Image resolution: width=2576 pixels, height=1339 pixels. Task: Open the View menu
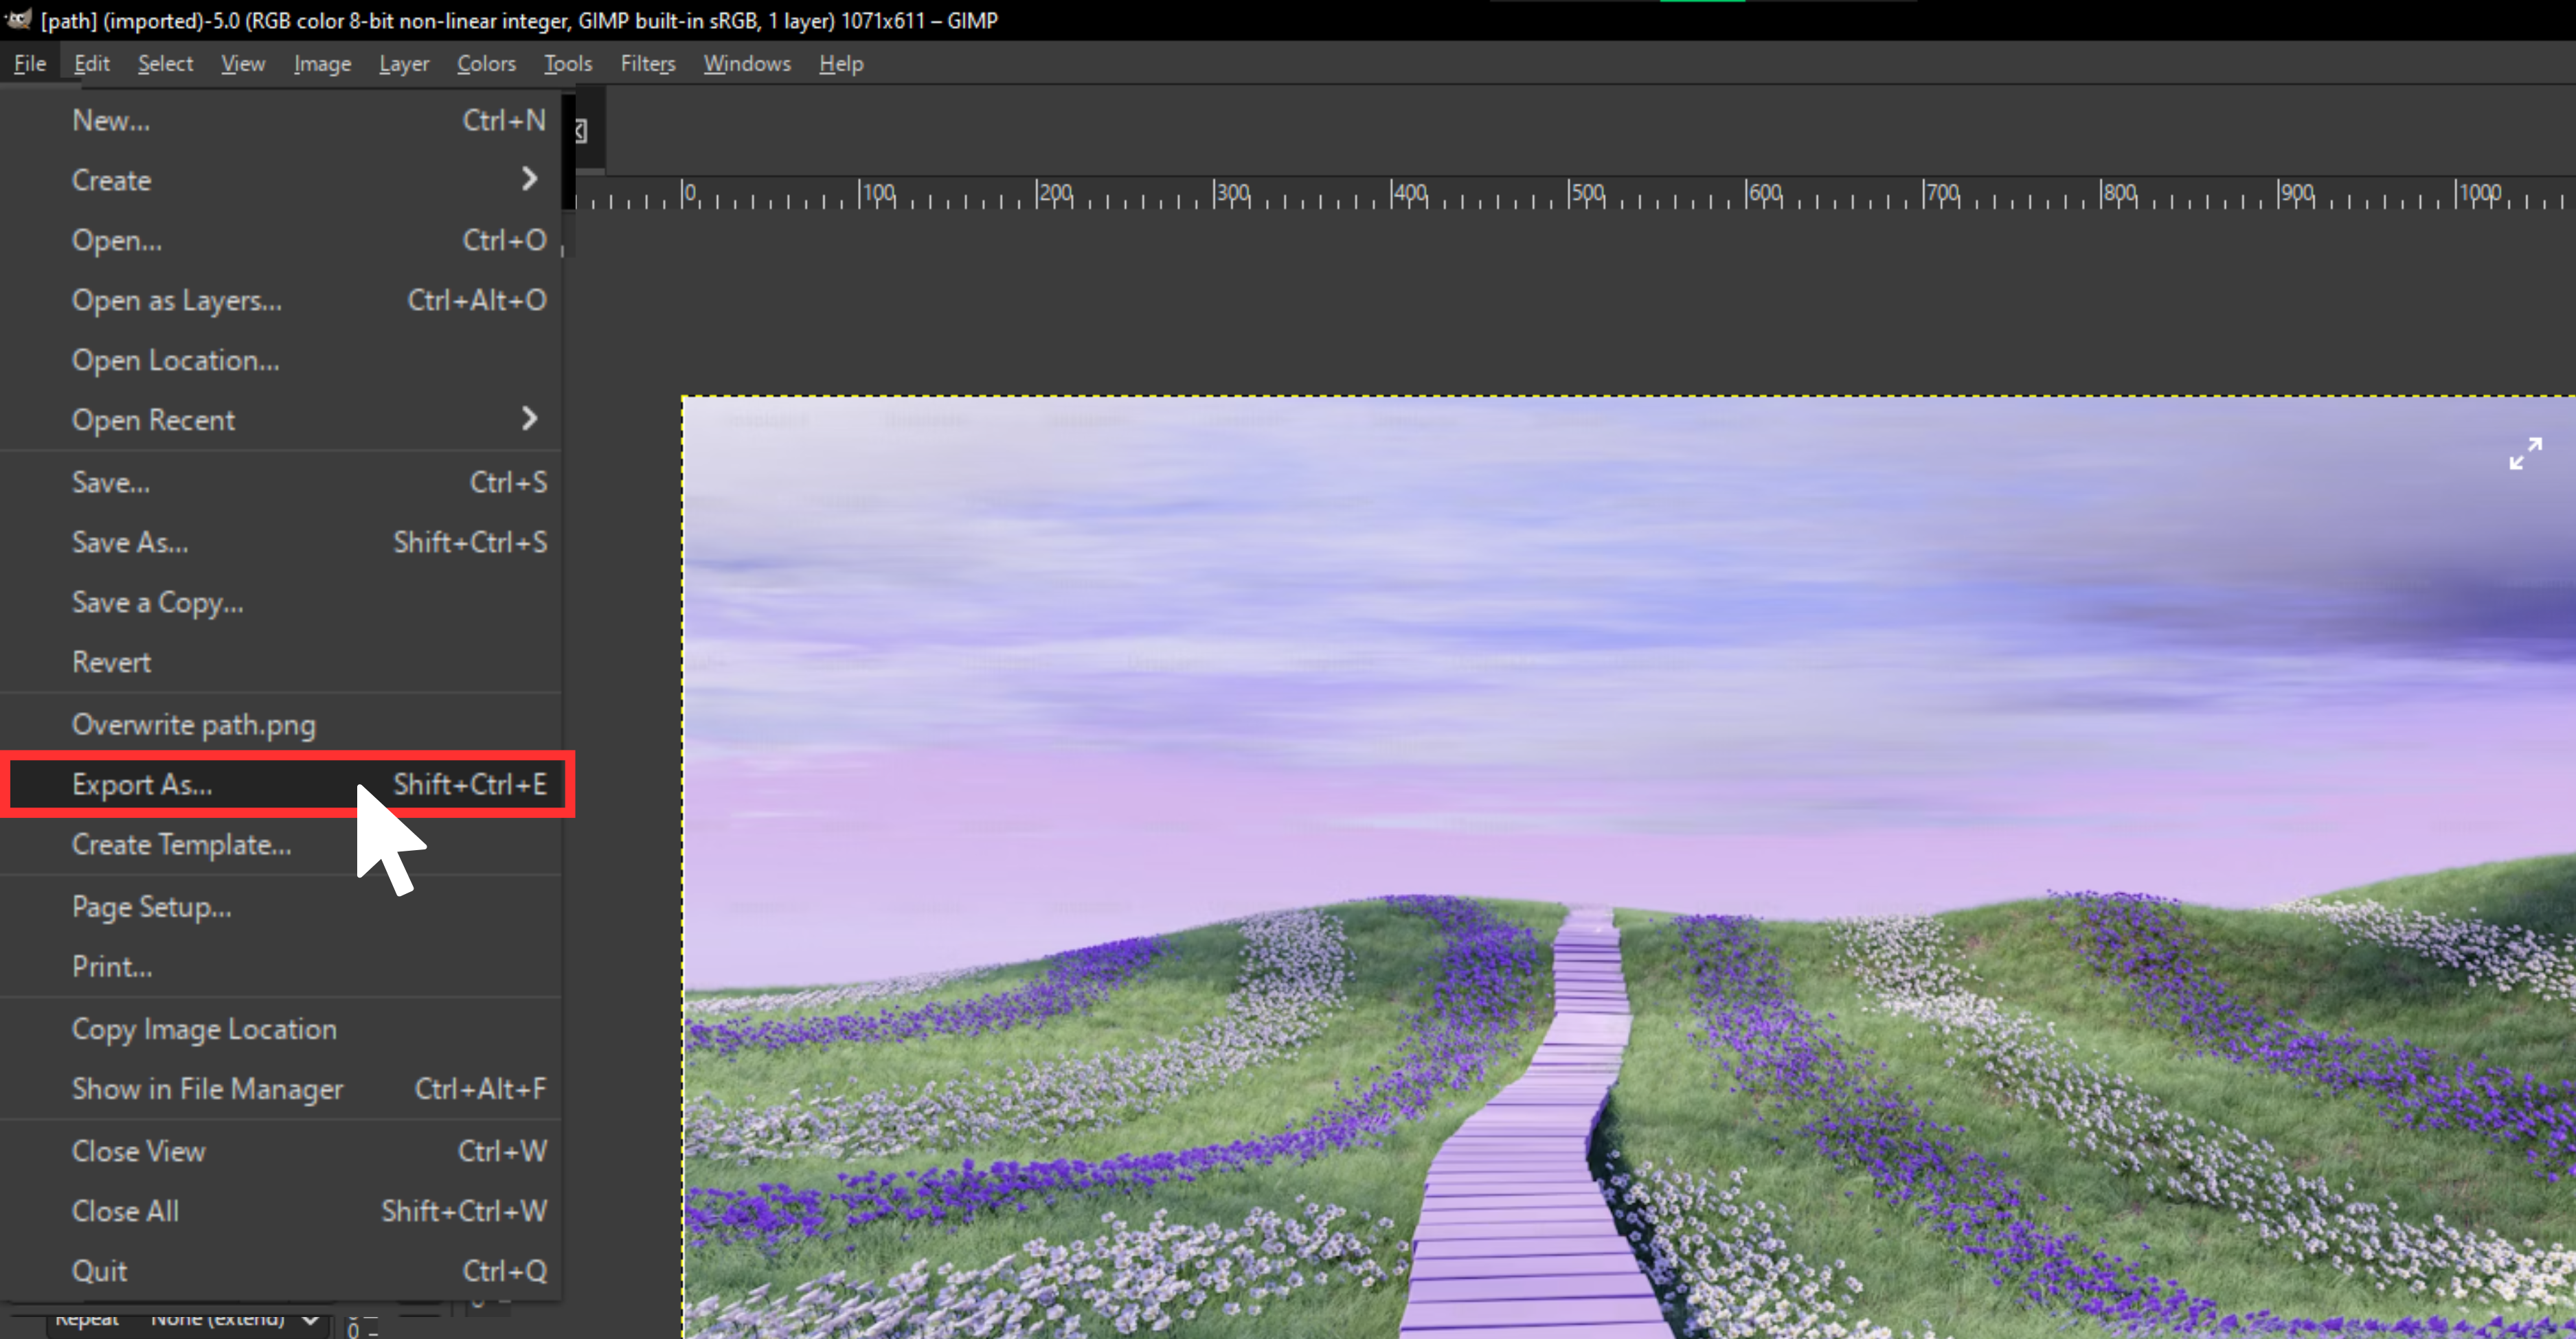click(243, 63)
